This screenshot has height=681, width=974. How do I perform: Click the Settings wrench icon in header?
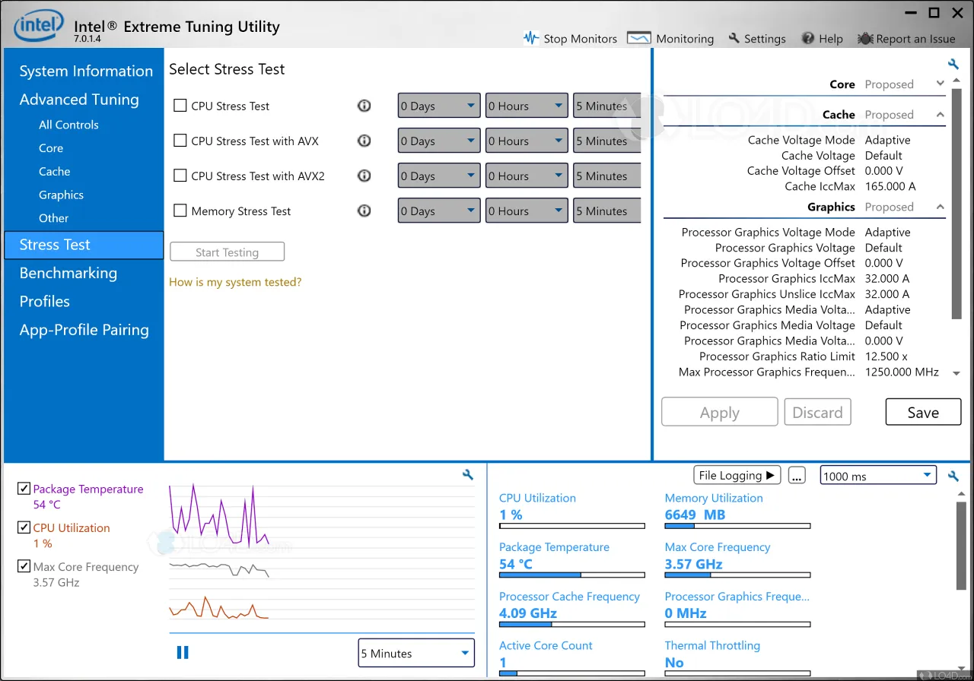[x=734, y=38]
